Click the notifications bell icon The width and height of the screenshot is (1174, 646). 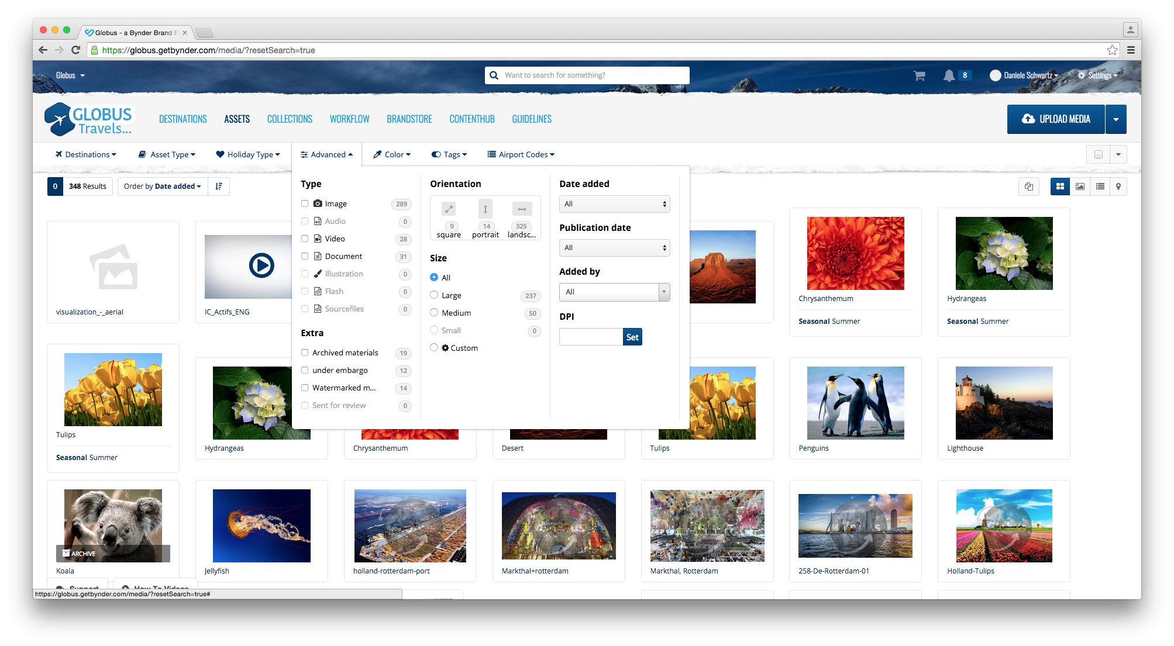[949, 75]
